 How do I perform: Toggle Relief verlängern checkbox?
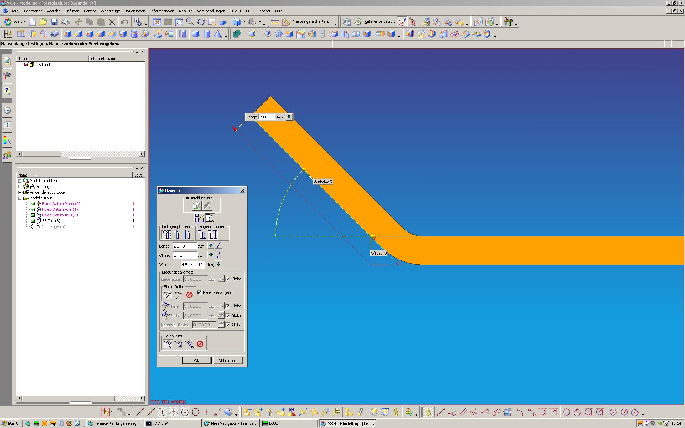[199, 292]
